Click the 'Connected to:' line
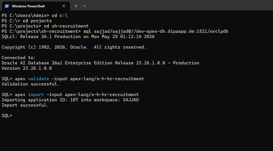This screenshot has height=151, width=273. [19, 58]
